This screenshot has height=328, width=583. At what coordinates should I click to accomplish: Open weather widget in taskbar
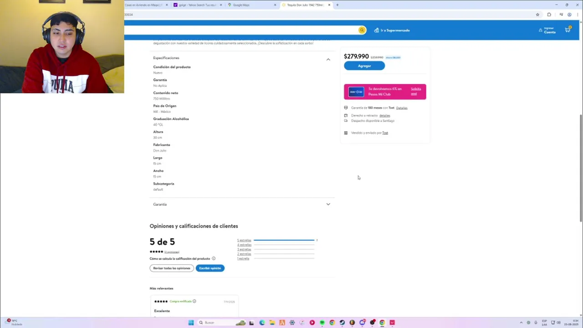click(14, 323)
